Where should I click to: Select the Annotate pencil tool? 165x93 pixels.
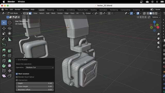pyautogui.click(x=4, y=39)
